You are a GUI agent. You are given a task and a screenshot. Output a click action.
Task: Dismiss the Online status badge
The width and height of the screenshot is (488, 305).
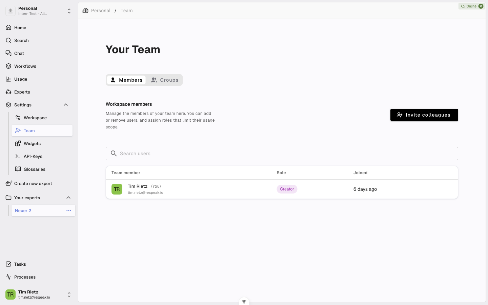[x=481, y=6]
